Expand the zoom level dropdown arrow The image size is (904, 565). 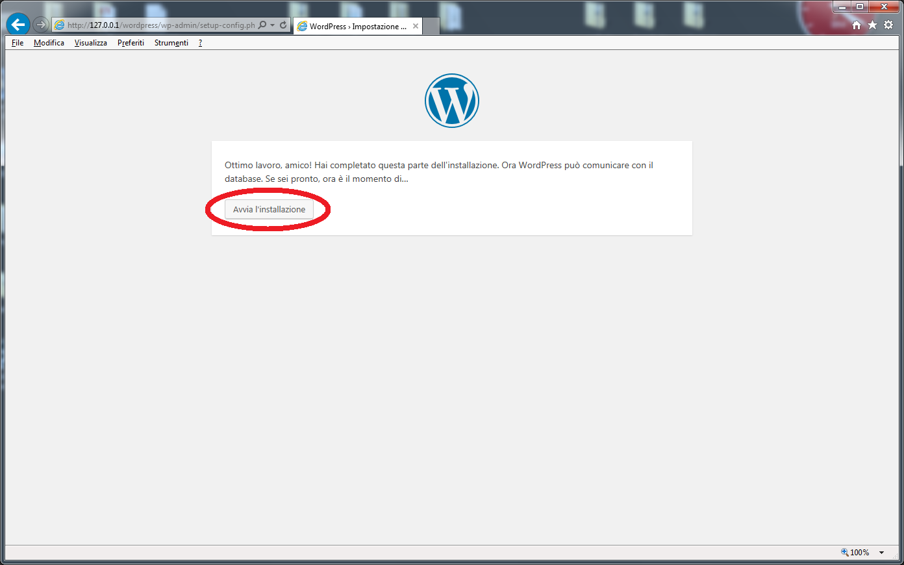[881, 553]
